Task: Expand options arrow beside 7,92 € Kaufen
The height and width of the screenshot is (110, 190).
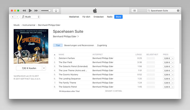Action: click(x=44, y=68)
